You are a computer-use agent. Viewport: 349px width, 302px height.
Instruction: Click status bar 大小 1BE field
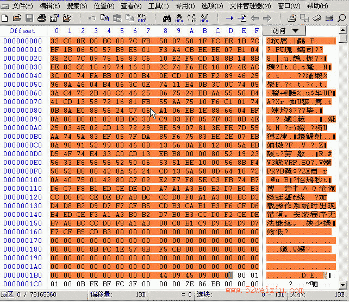pos(318,294)
